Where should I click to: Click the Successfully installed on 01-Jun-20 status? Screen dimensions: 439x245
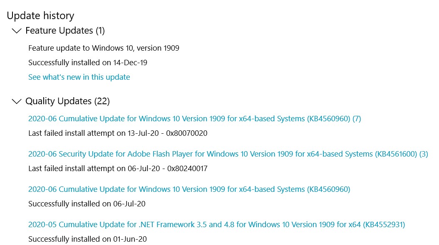pyautogui.click(x=87, y=239)
